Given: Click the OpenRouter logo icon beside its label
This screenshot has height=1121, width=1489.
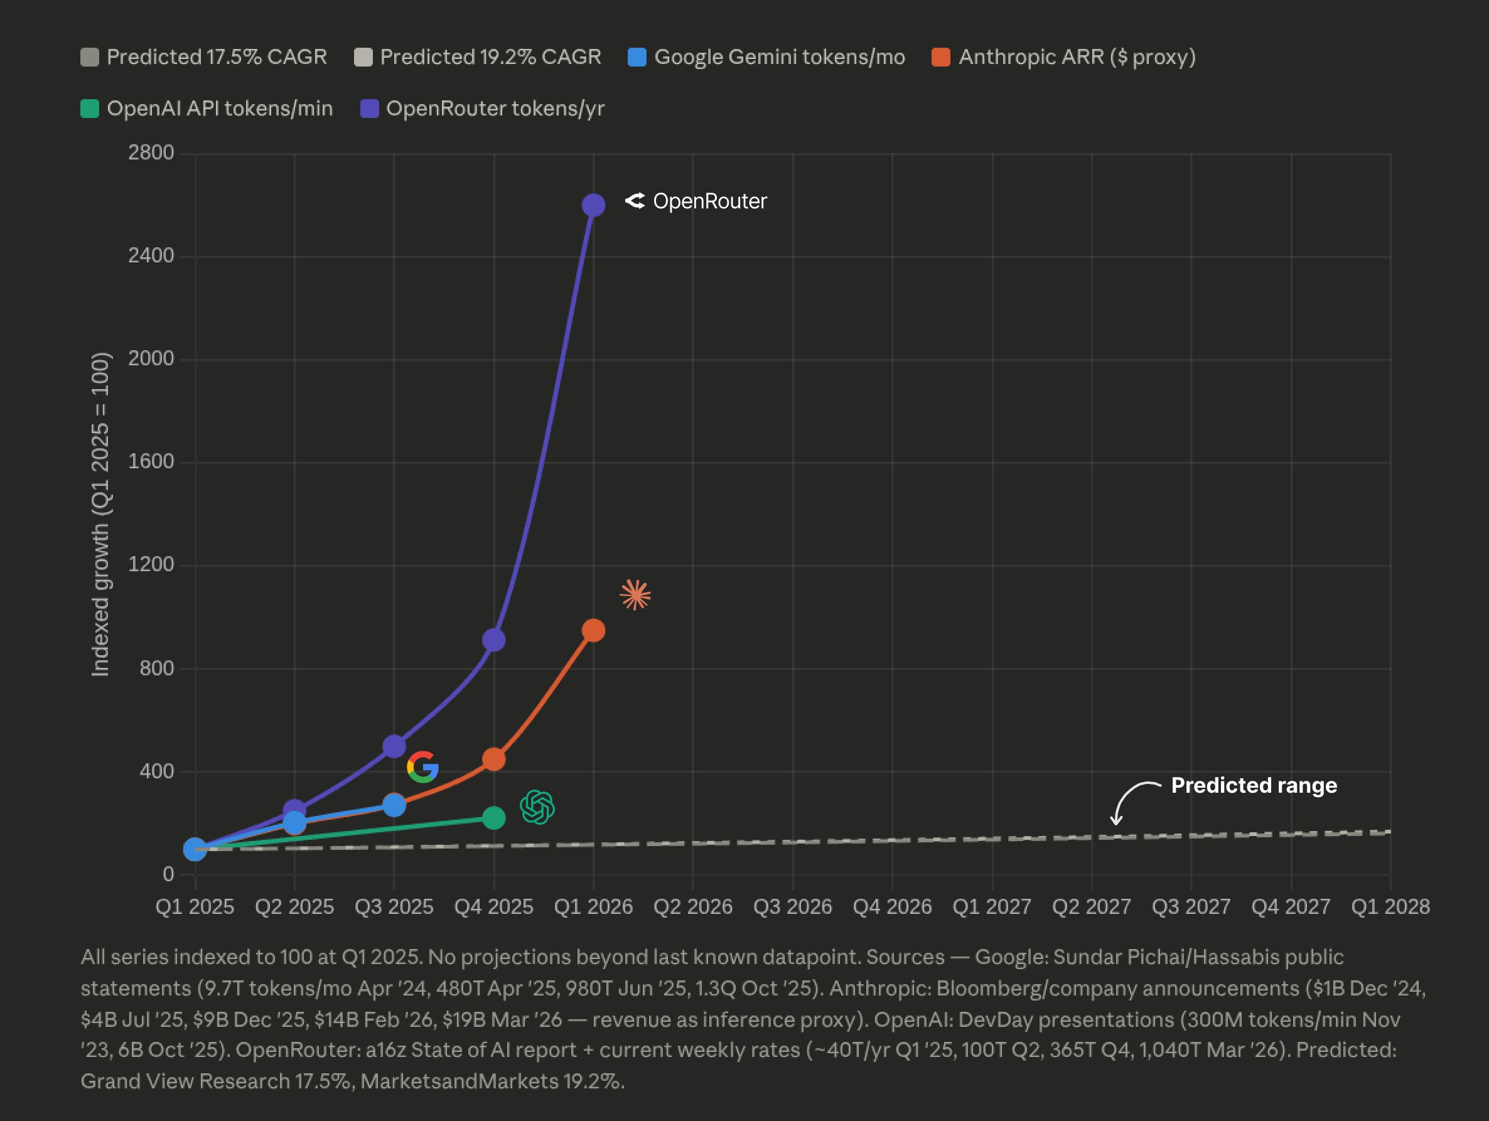Looking at the screenshot, I should click(x=635, y=200).
